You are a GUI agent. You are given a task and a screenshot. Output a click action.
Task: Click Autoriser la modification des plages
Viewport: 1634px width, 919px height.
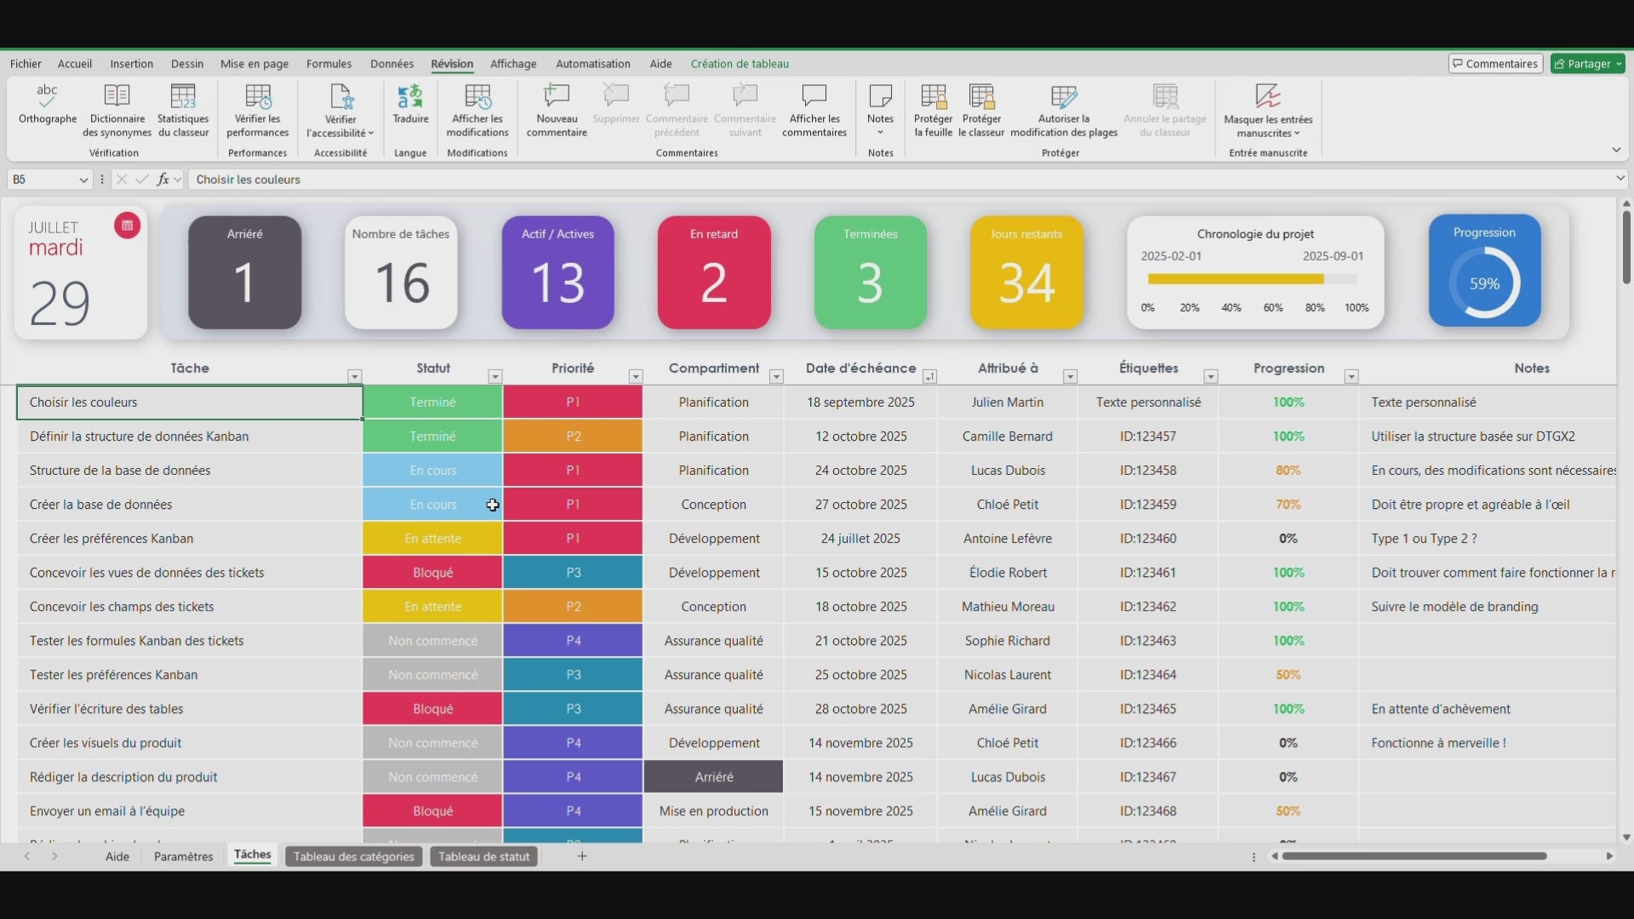[1064, 111]
